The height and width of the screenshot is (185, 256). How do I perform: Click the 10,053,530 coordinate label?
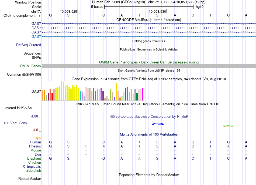coord(157,11)
